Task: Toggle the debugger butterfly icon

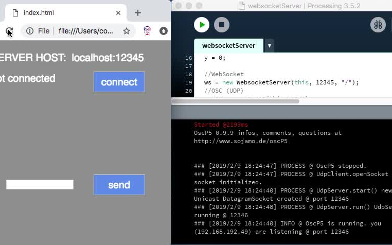Action: 378,25
